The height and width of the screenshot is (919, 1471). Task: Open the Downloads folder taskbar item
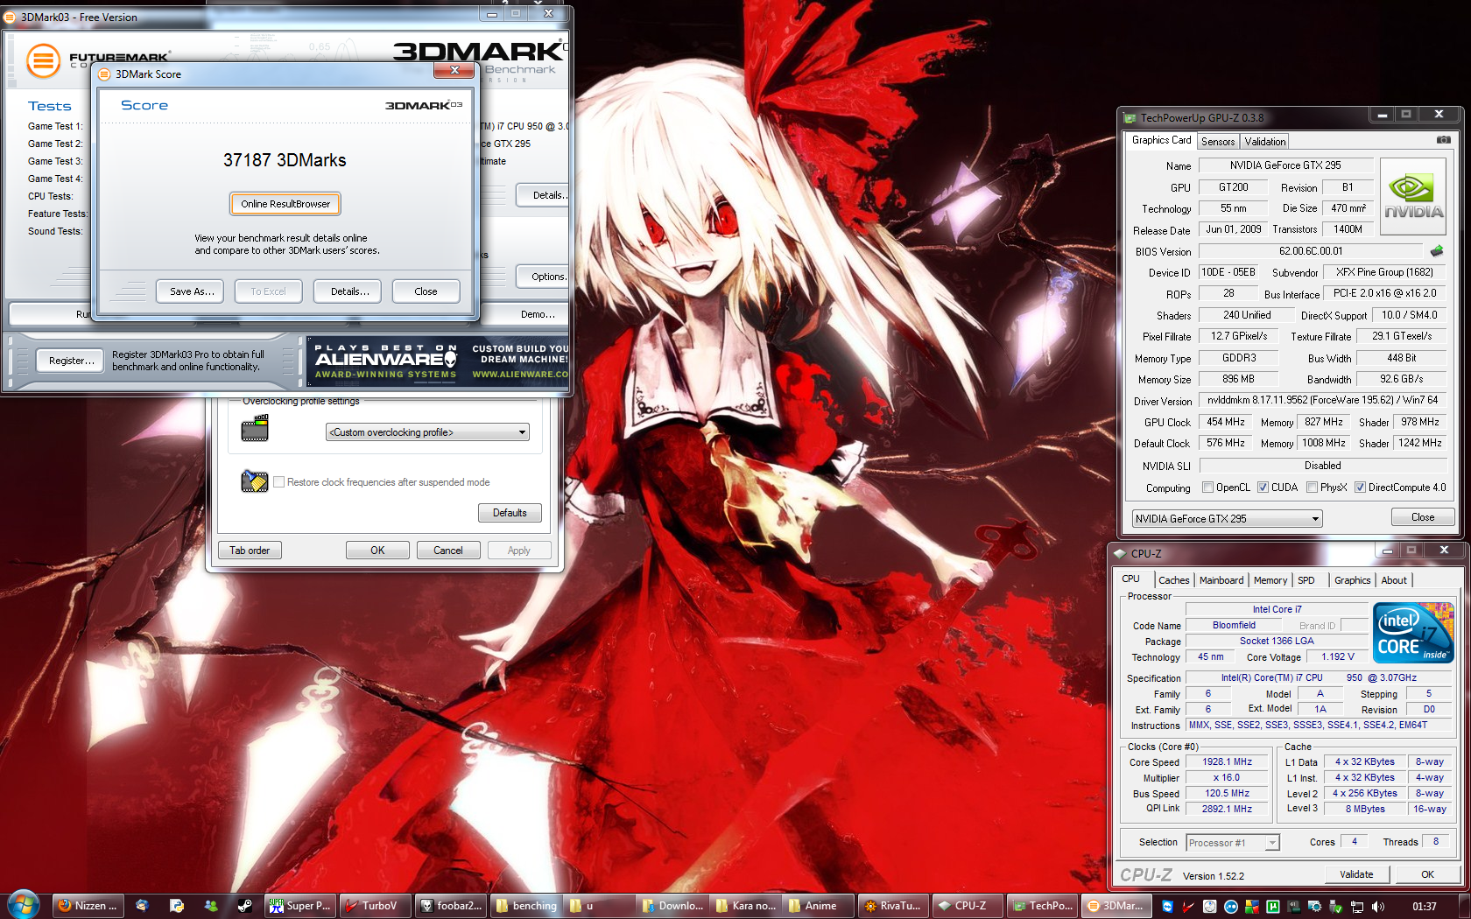[672, 906]
